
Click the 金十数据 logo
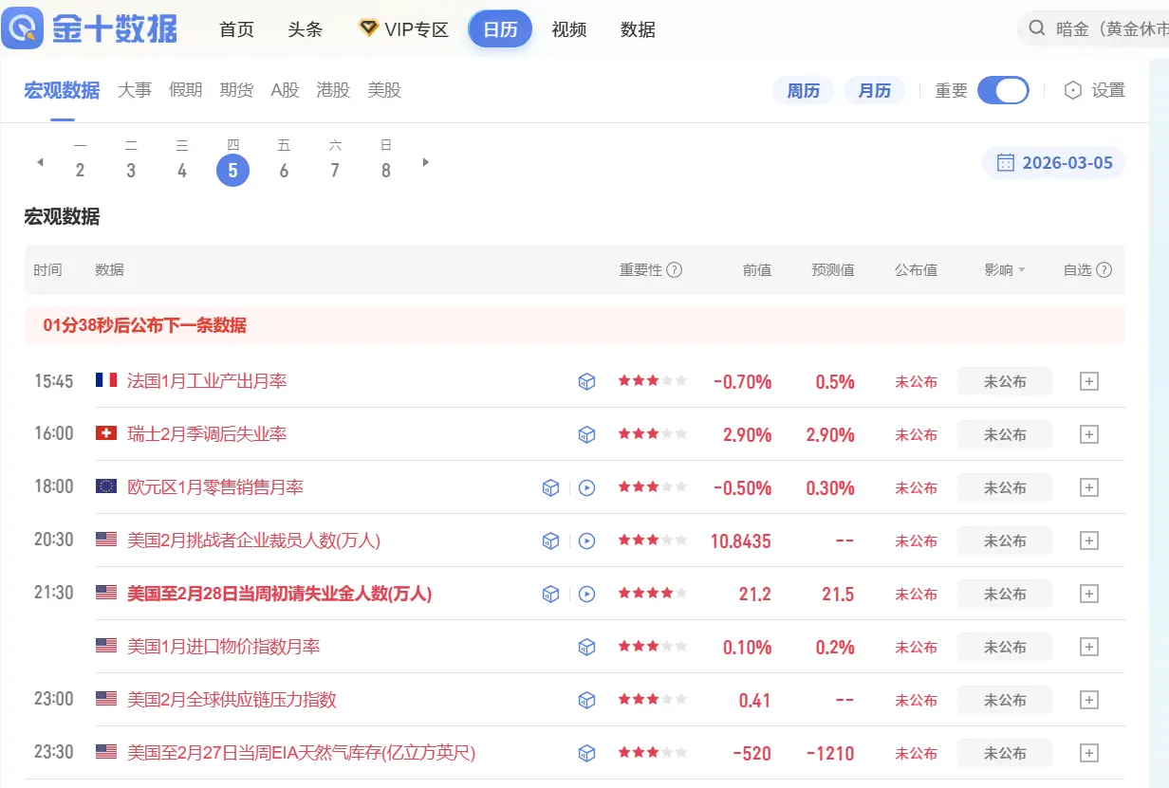point(91,28)
